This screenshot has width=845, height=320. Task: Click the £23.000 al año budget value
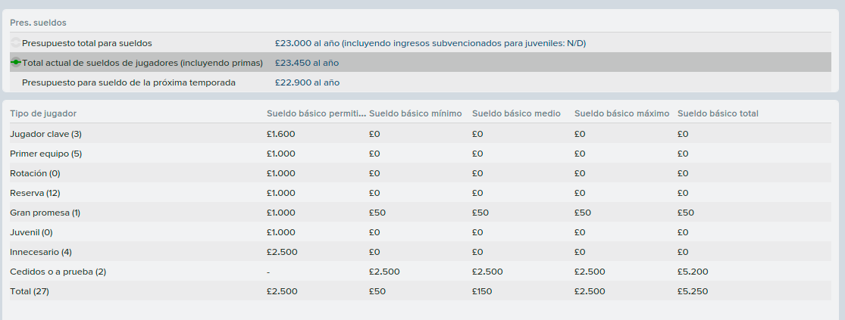(x=307, y=43)
